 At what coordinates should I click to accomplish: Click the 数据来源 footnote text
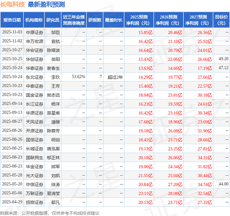[50, 213]
